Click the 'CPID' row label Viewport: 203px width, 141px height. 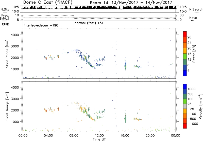tap(6, 24)
